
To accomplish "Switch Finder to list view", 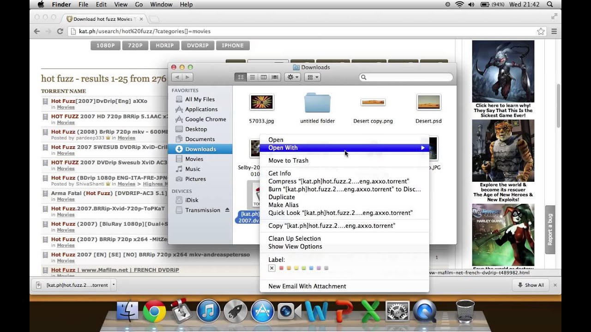I will point(252,77).
